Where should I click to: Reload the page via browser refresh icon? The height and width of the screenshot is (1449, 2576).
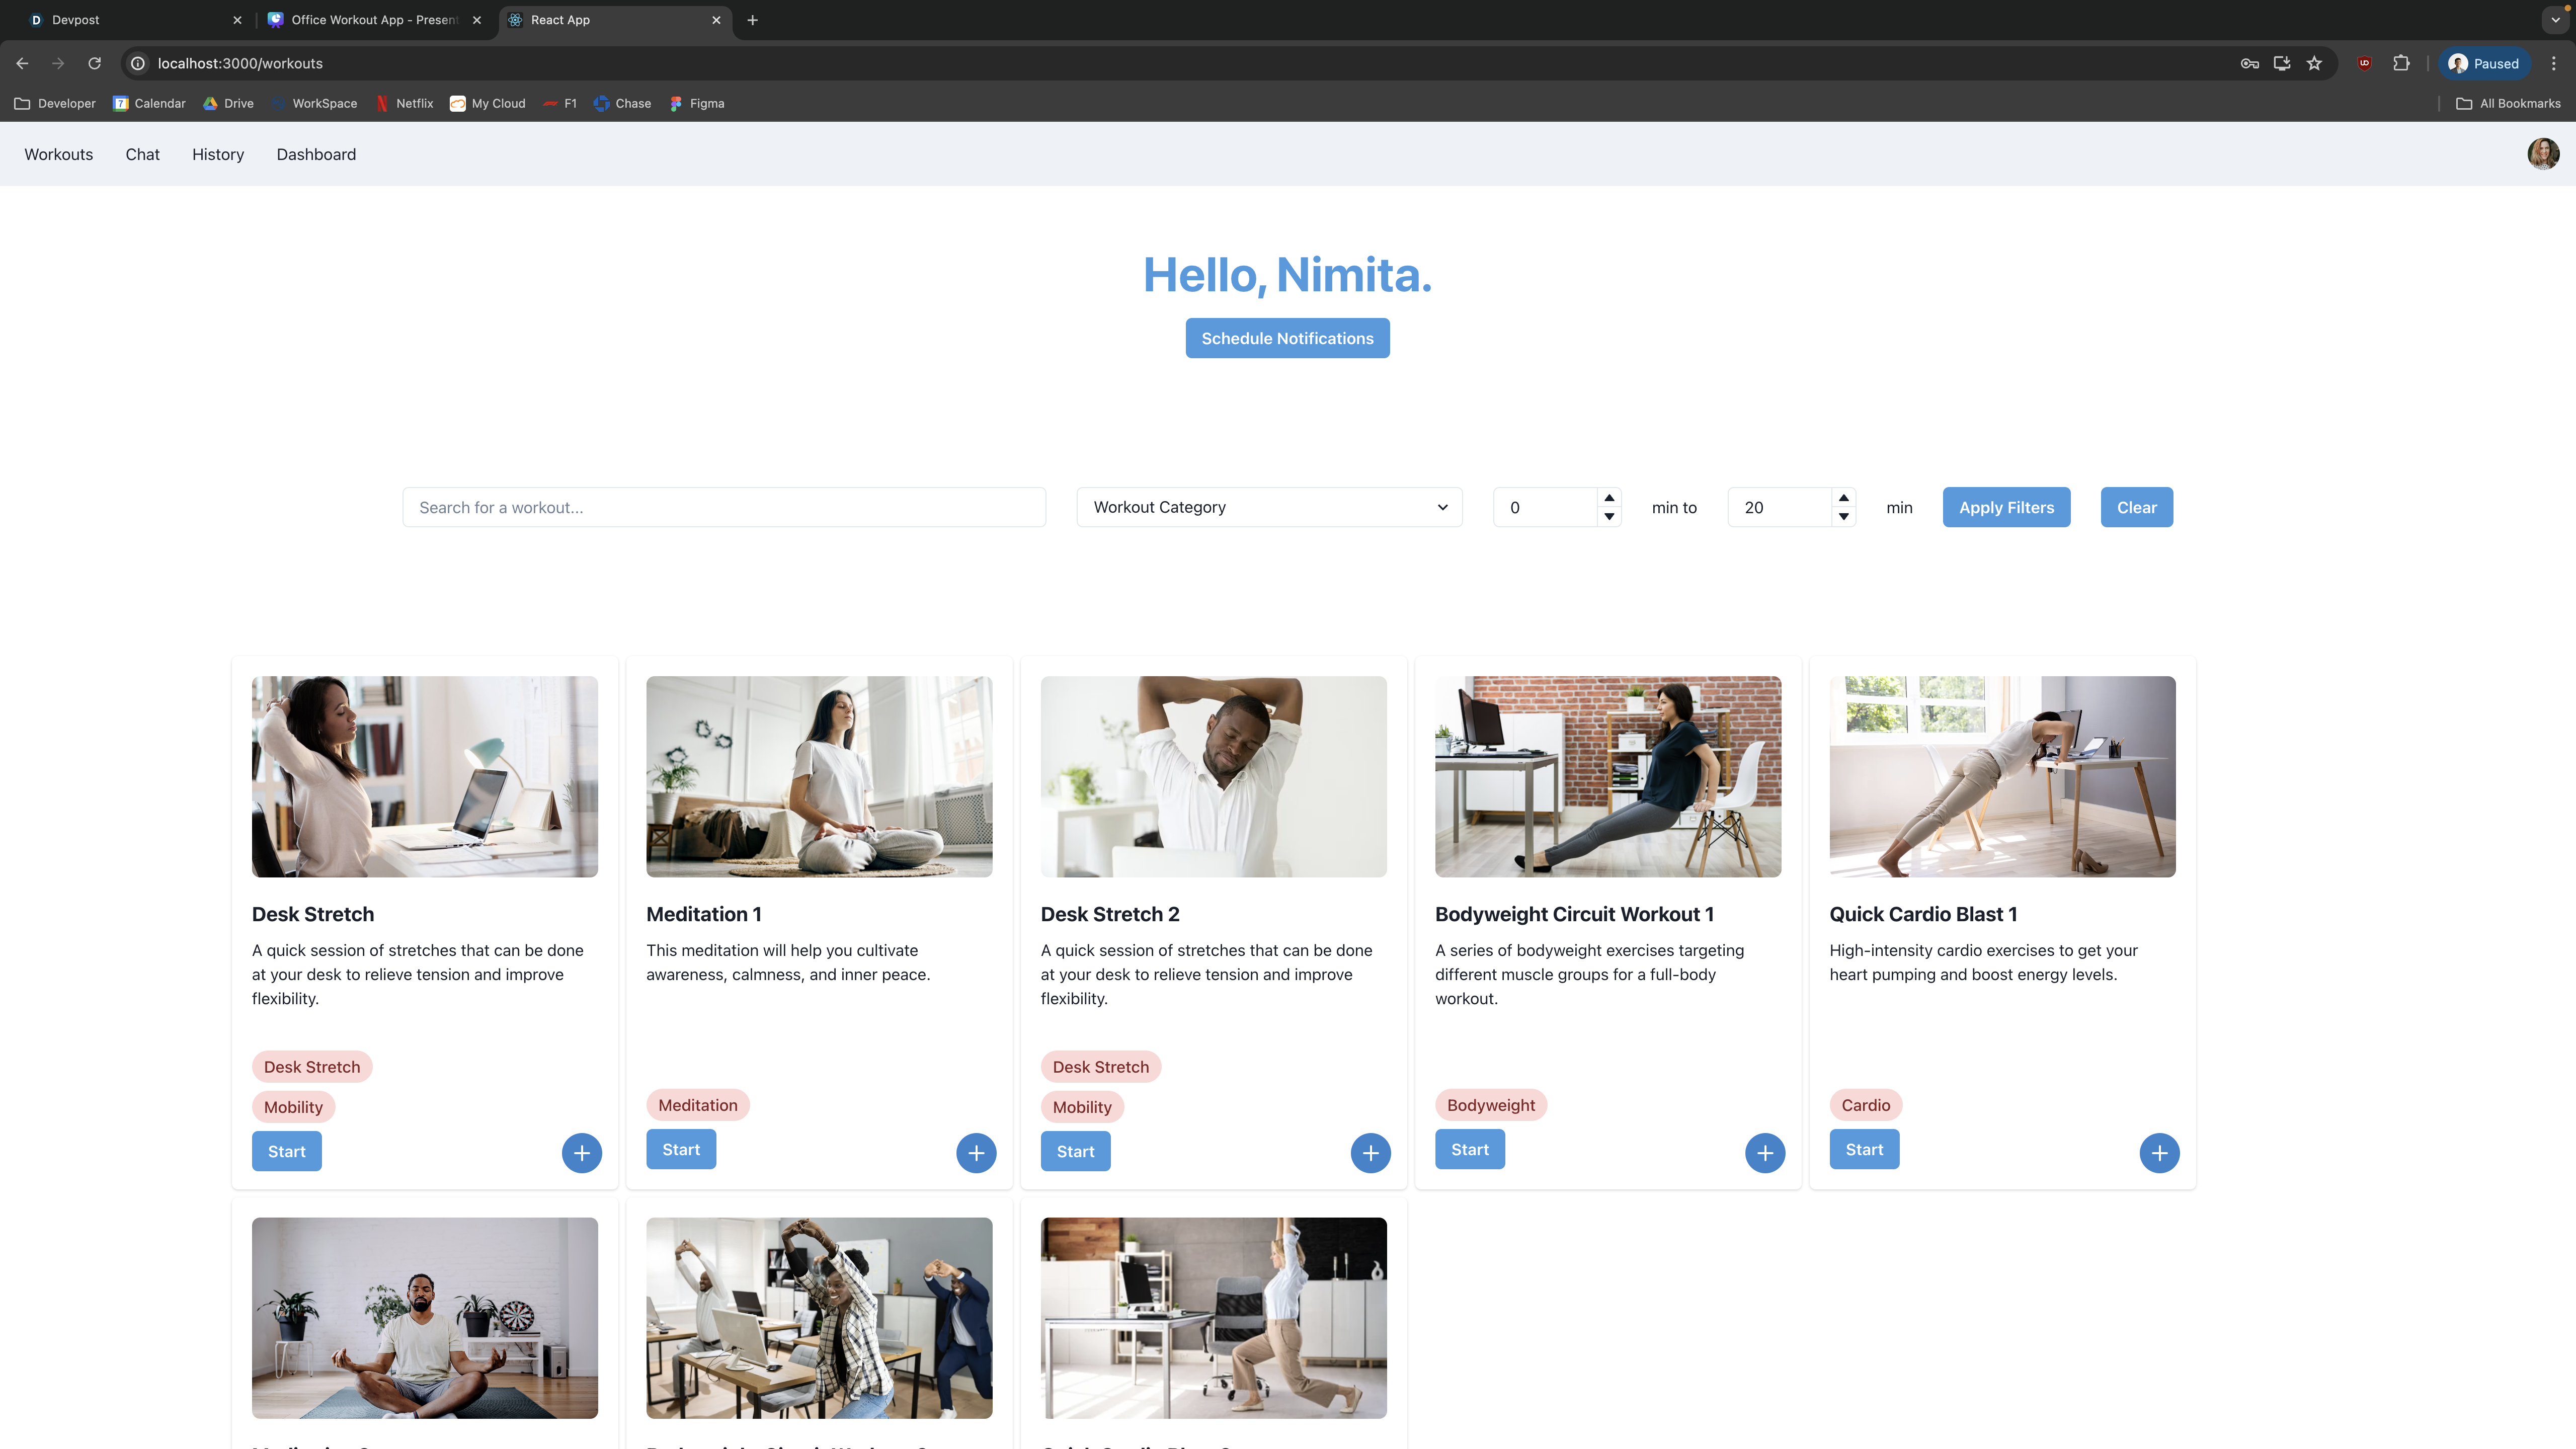(94, 63)
